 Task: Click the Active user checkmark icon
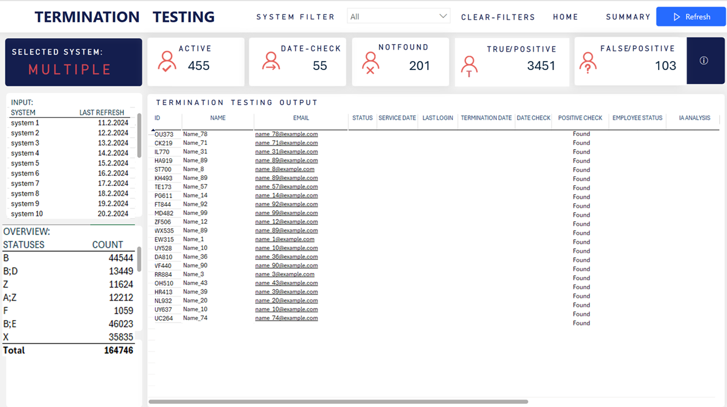pyautogui.click(x=167, y=62)
